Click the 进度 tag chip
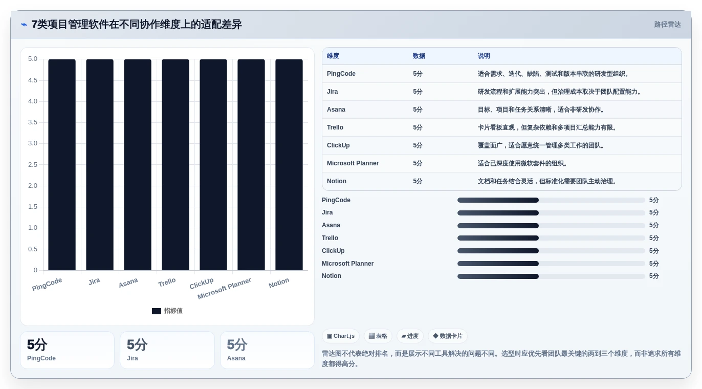This screenshot has width=702, height=389. (x=410, y=336)
